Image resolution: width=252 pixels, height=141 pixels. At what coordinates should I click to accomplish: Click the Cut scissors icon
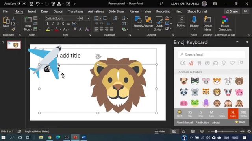point(13,18)
